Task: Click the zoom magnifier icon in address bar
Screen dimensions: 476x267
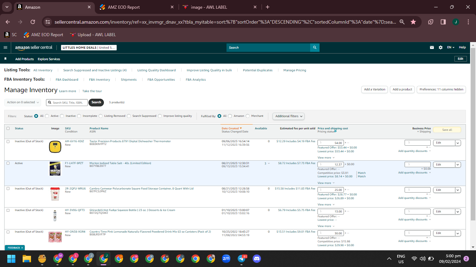Action: tap(402, 22)
